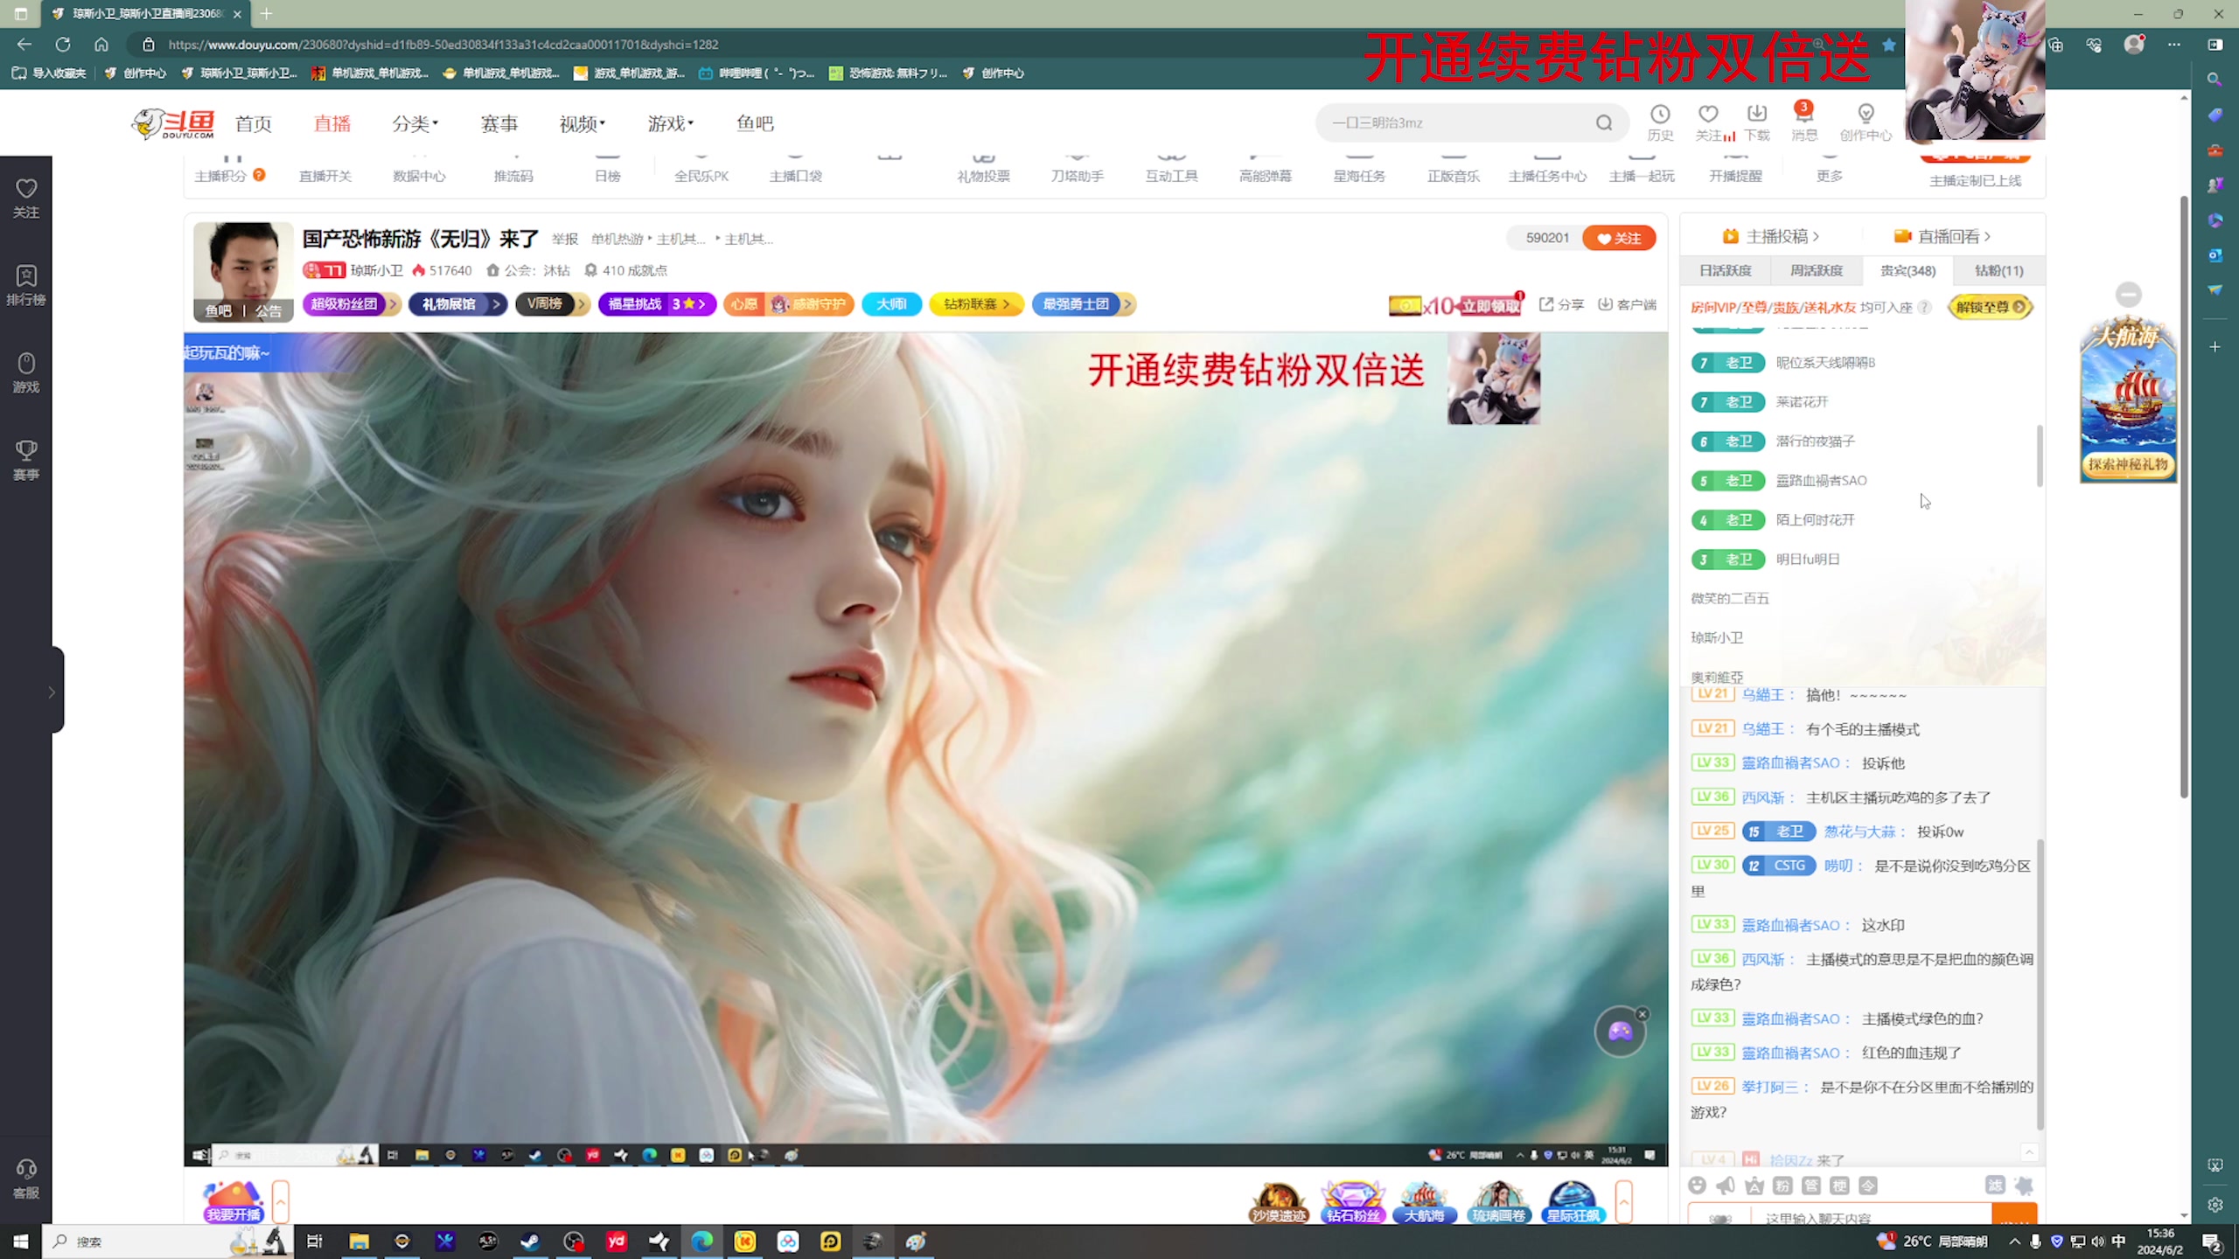Click the share icon above the player
The width and height of the screenshot is (2239, 1259).
tap(1546, 304)
